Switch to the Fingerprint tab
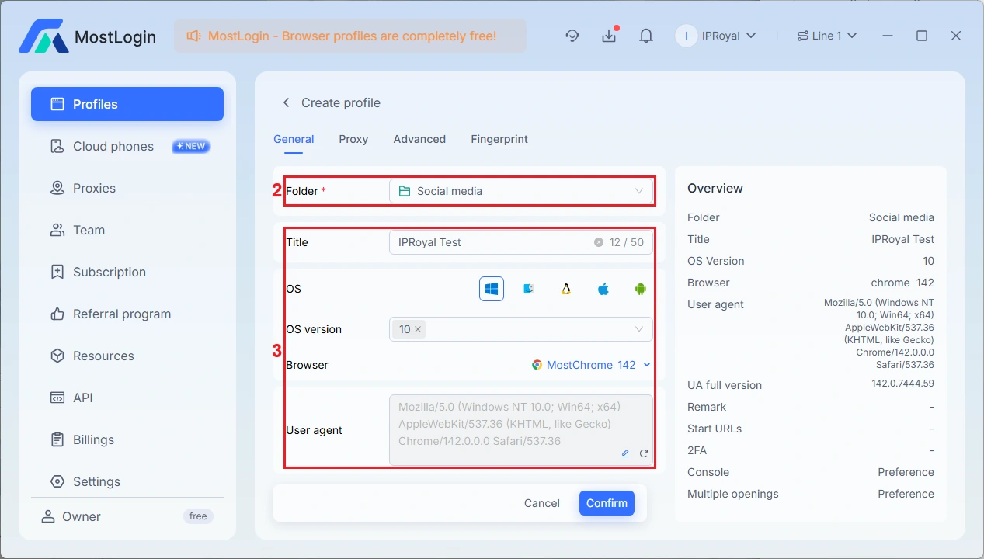The height and width of the screenshot is (559, 984). tap(499, 139)
